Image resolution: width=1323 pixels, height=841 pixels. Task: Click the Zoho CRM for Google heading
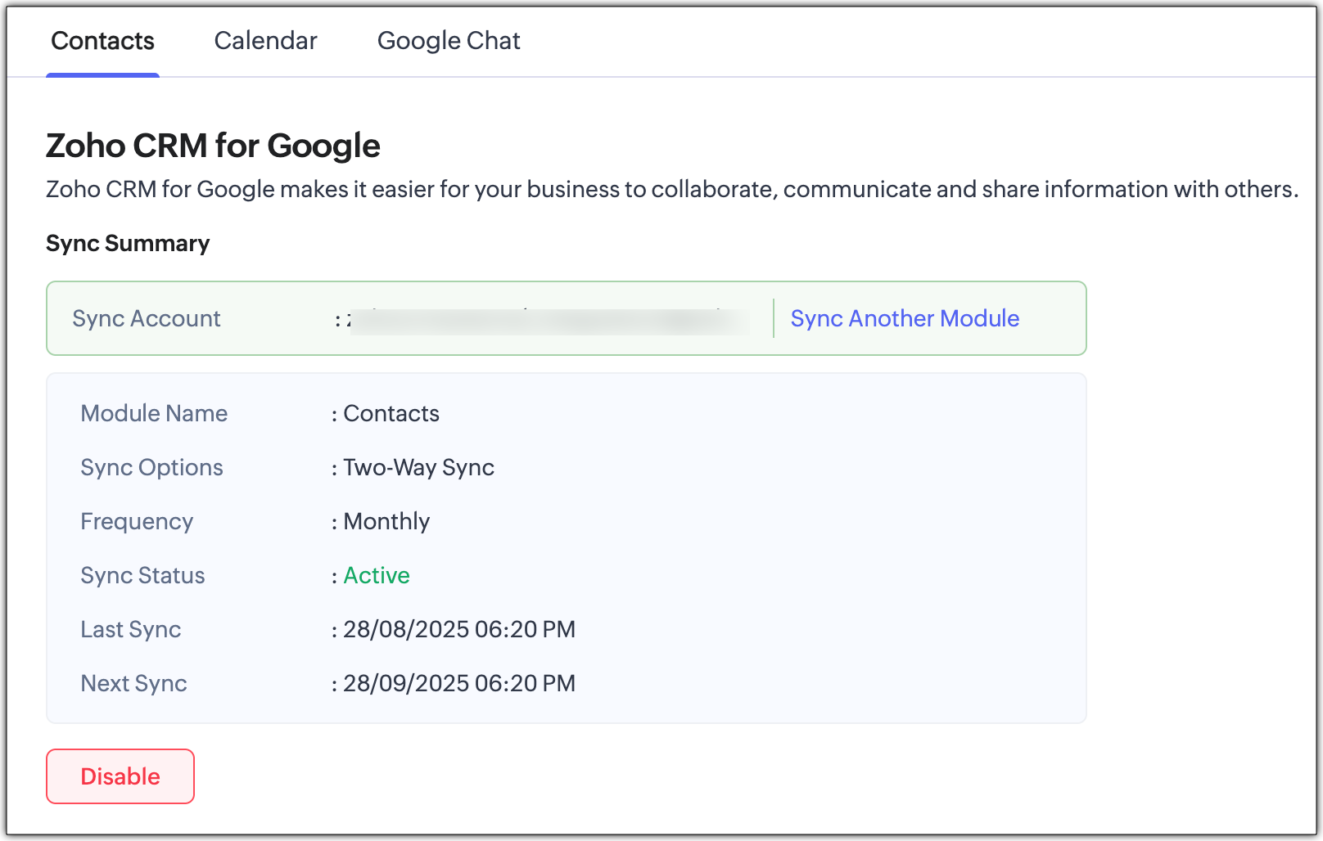click(x=213, y=146)
